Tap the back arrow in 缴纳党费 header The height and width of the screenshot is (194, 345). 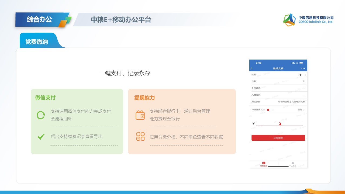[252, 68]
